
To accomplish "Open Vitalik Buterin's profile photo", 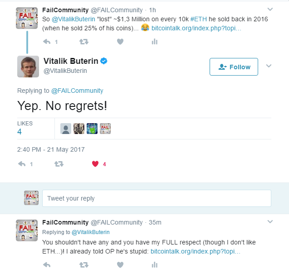I will (28, 67).
